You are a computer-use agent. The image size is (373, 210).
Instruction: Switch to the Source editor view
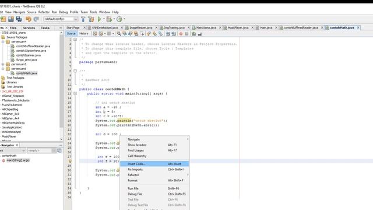(71, 34)
